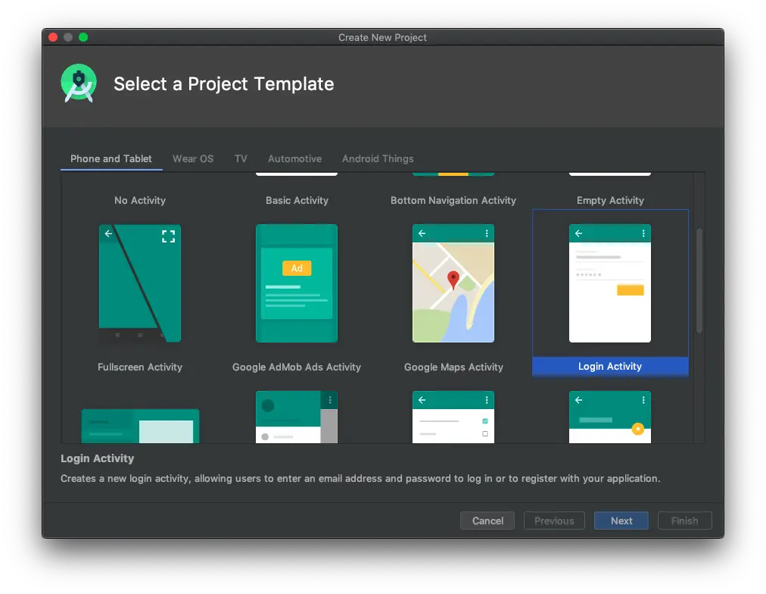The image size is (766, 594).
Task: Click the yellow Ad badge in AdMob preview
Action: [x=297, y=268]
